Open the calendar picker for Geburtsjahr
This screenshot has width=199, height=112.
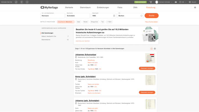(x=114, y=16)
